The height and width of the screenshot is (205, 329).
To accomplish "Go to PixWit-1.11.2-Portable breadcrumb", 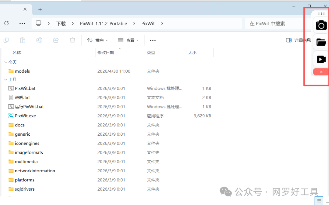I will tap(104, 24).
